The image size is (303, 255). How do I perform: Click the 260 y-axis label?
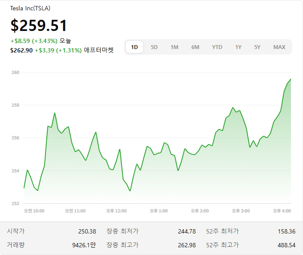click(x=15, y=72)
